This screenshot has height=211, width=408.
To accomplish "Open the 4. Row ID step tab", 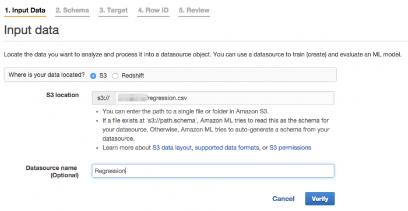I will tap(153, 10).
